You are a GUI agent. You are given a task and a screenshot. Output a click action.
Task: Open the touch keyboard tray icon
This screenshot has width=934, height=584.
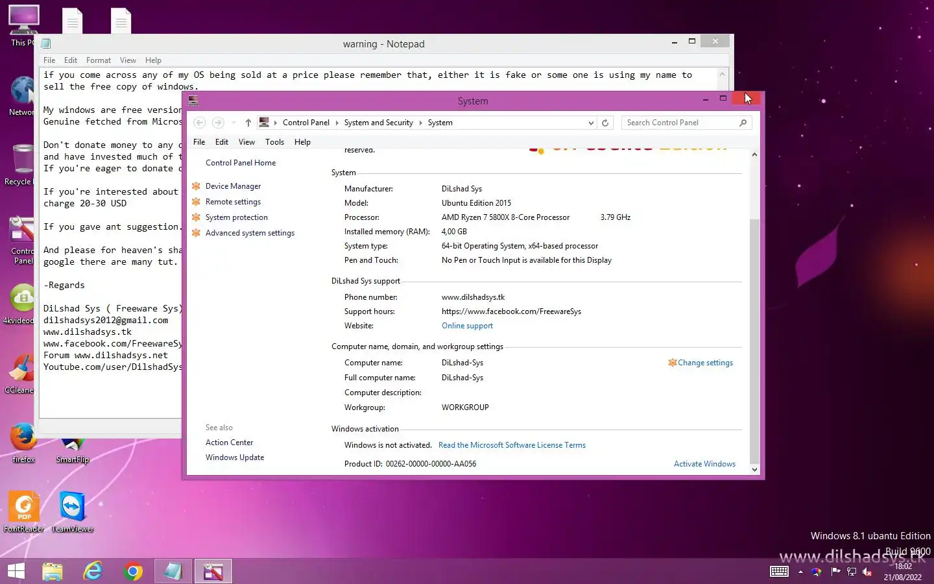pyautogui.click(x=779, y=572)
